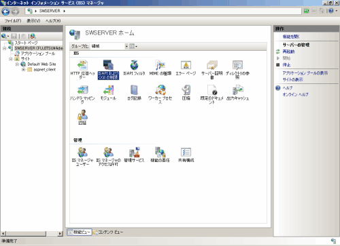This screenshot has height=246, width=340.
Task: Click the save icon in connections toolbar
Action: [14, 36]
